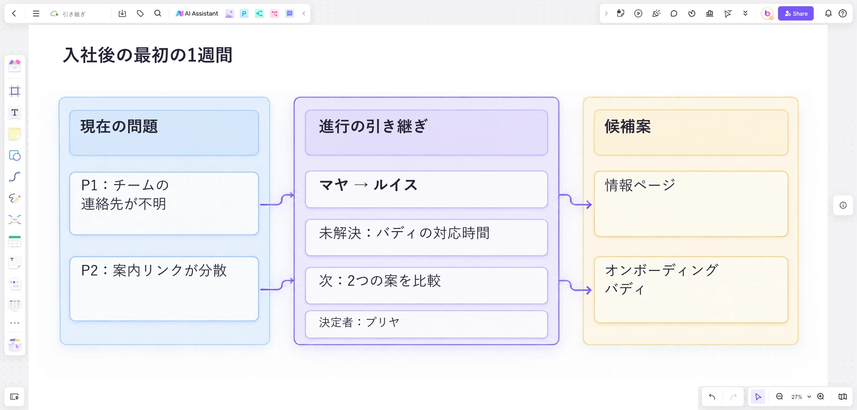Viewport: 857px width, 410px height.
Task: Click the purple chat AI icon
Action: click(x=290, y=13)
